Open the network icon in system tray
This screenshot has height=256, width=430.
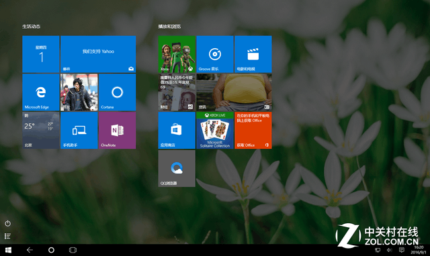[378, 250]
